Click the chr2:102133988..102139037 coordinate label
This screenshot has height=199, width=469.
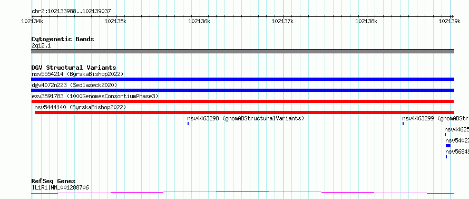click(x=71, y=11)
